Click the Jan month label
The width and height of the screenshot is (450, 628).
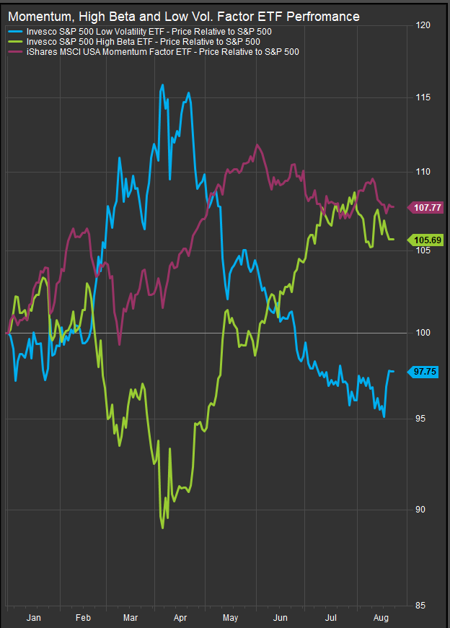(x=34, y=619)
